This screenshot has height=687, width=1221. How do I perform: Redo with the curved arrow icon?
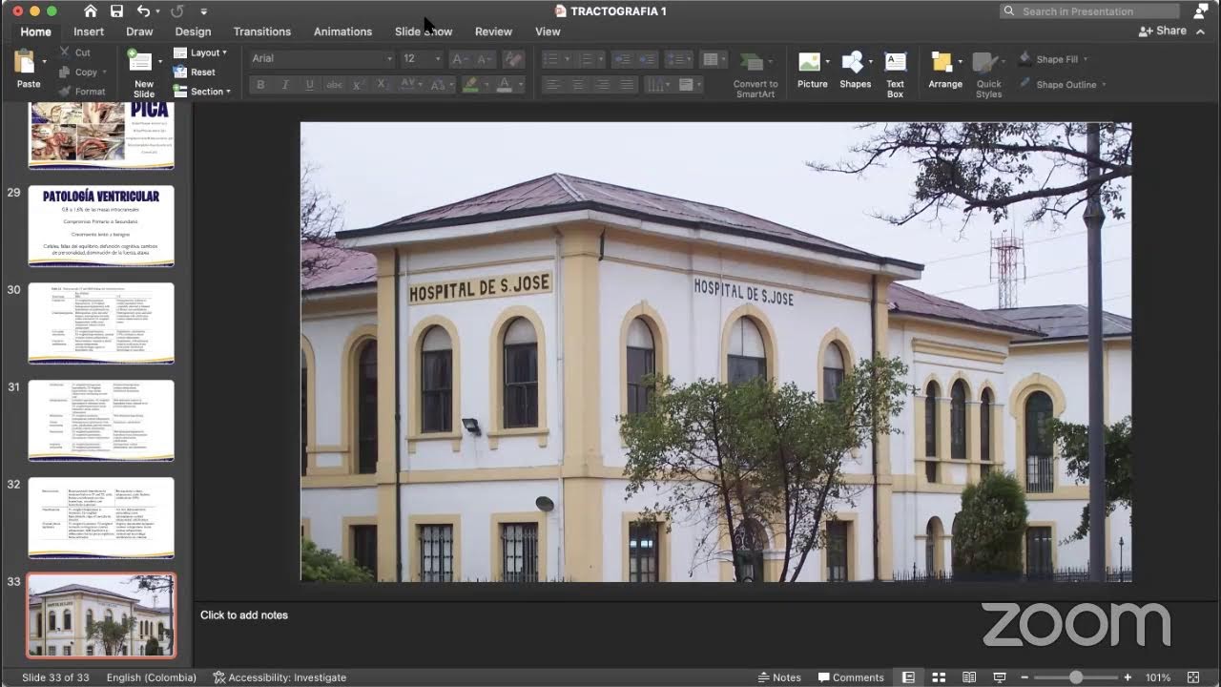(177, 11)
